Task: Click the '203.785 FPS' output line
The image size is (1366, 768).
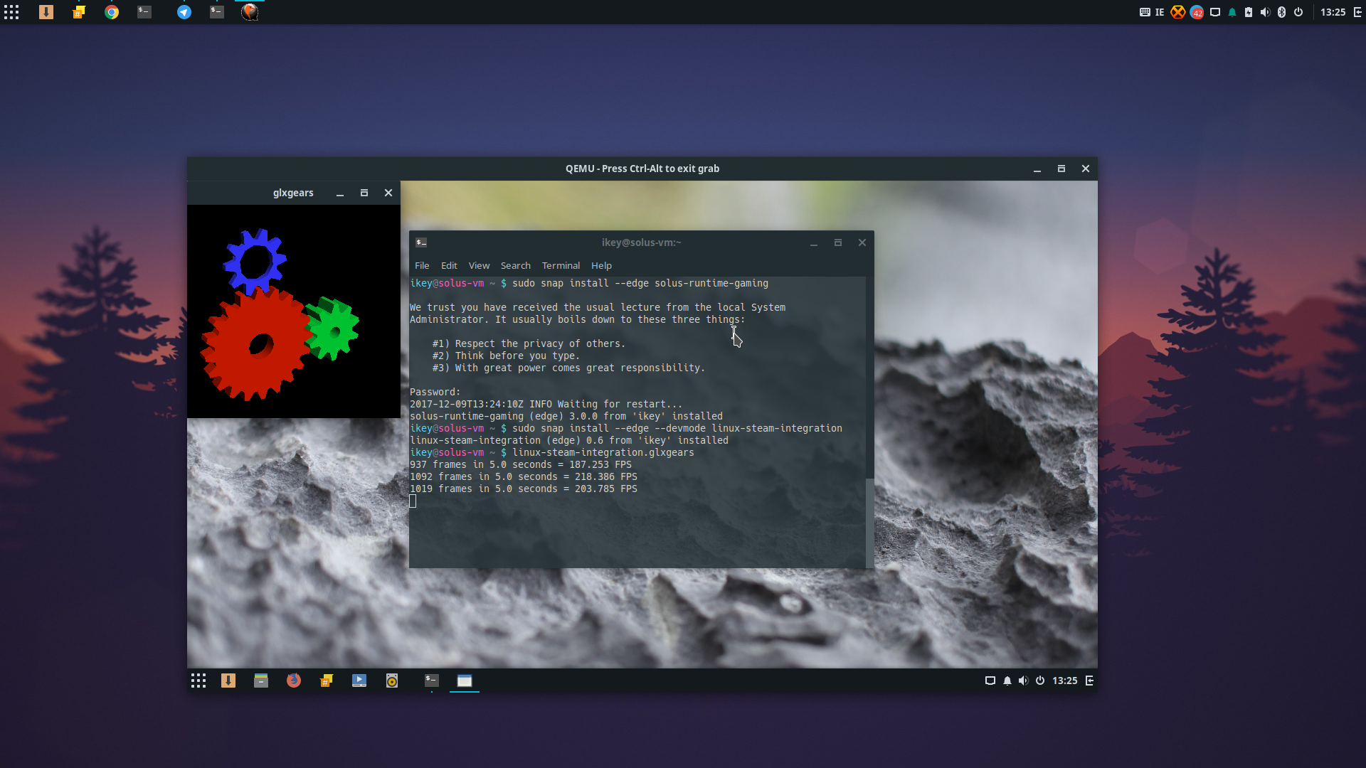Action: (524, 489)
